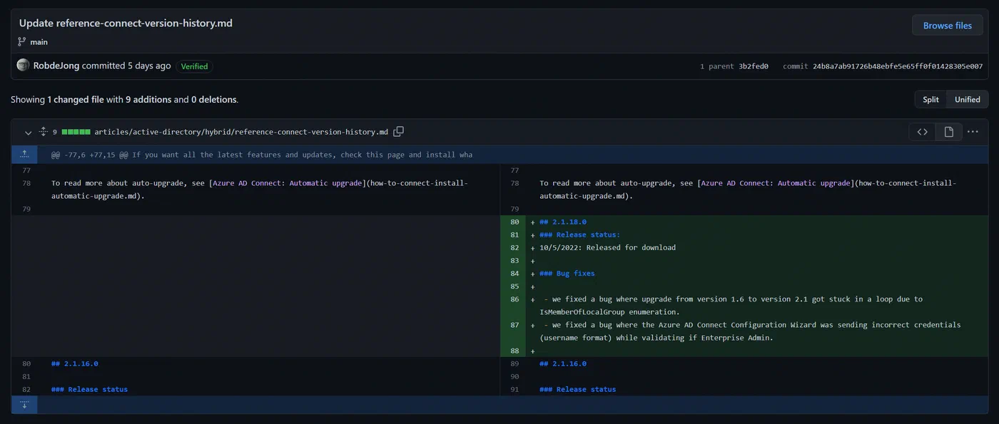Screen dimensions: 999x424
Task: Click the git branch icon beside main
Action: pos(22,42)
